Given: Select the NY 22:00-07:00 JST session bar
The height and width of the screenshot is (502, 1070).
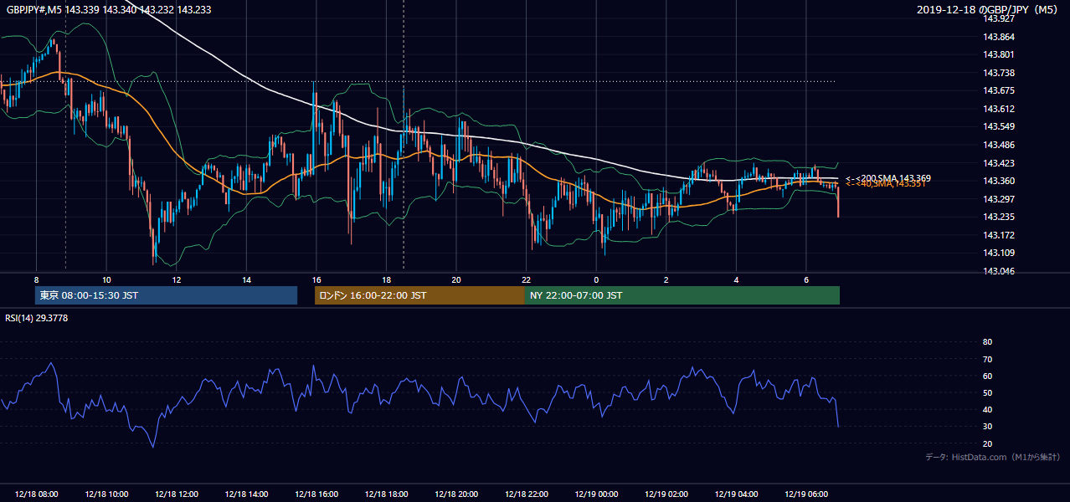Looking at the screenshot, I should pos(682,295).
